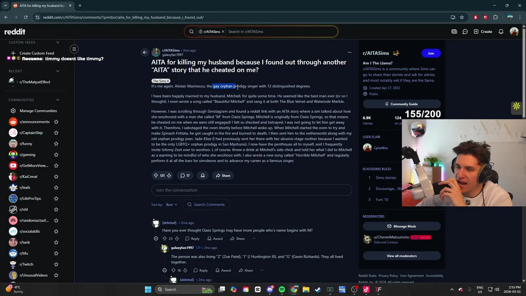Viewport: 526px width, 296px height.
Task: Go back using post back arrow
Action: click(145, 52)
